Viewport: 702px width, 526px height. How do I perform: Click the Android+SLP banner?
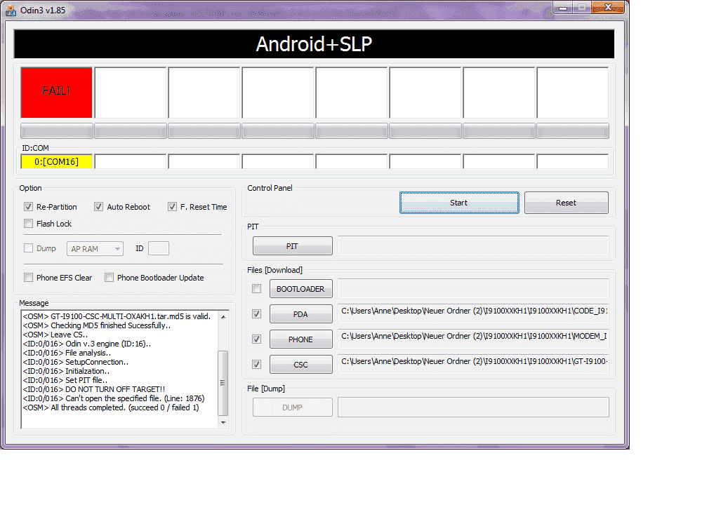pos(314,43)
